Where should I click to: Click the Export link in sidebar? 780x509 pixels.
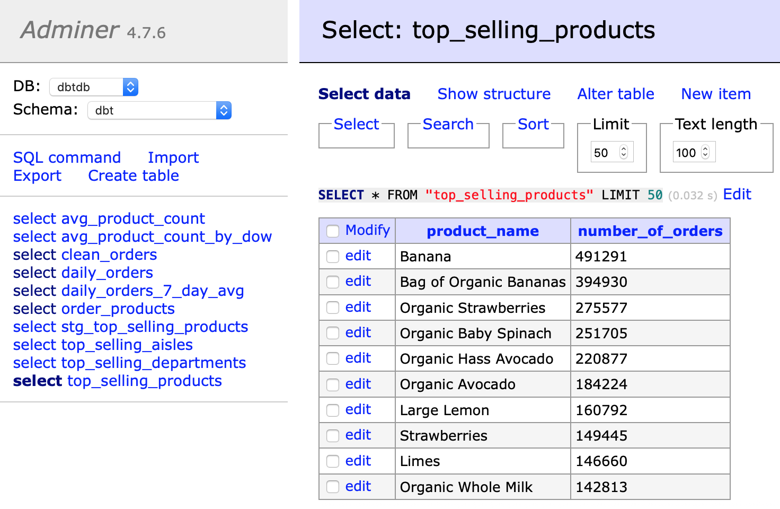[37, 175]
